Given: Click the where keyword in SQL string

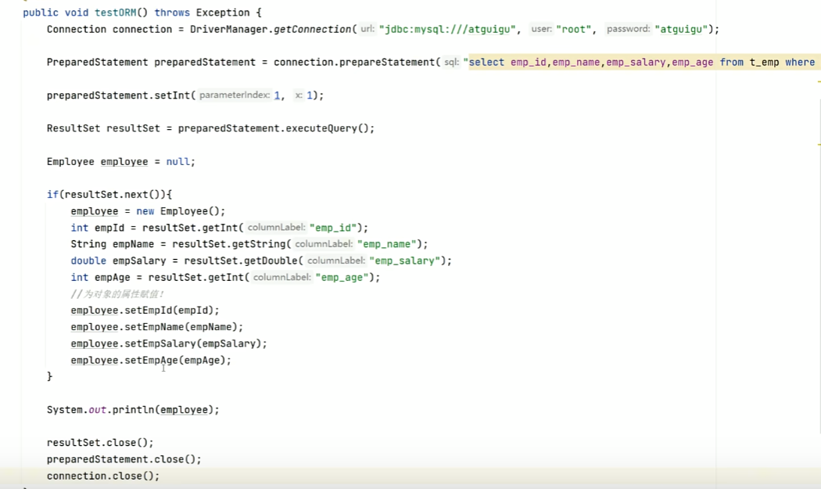Looking at the screenshot, I should point(800,63).
